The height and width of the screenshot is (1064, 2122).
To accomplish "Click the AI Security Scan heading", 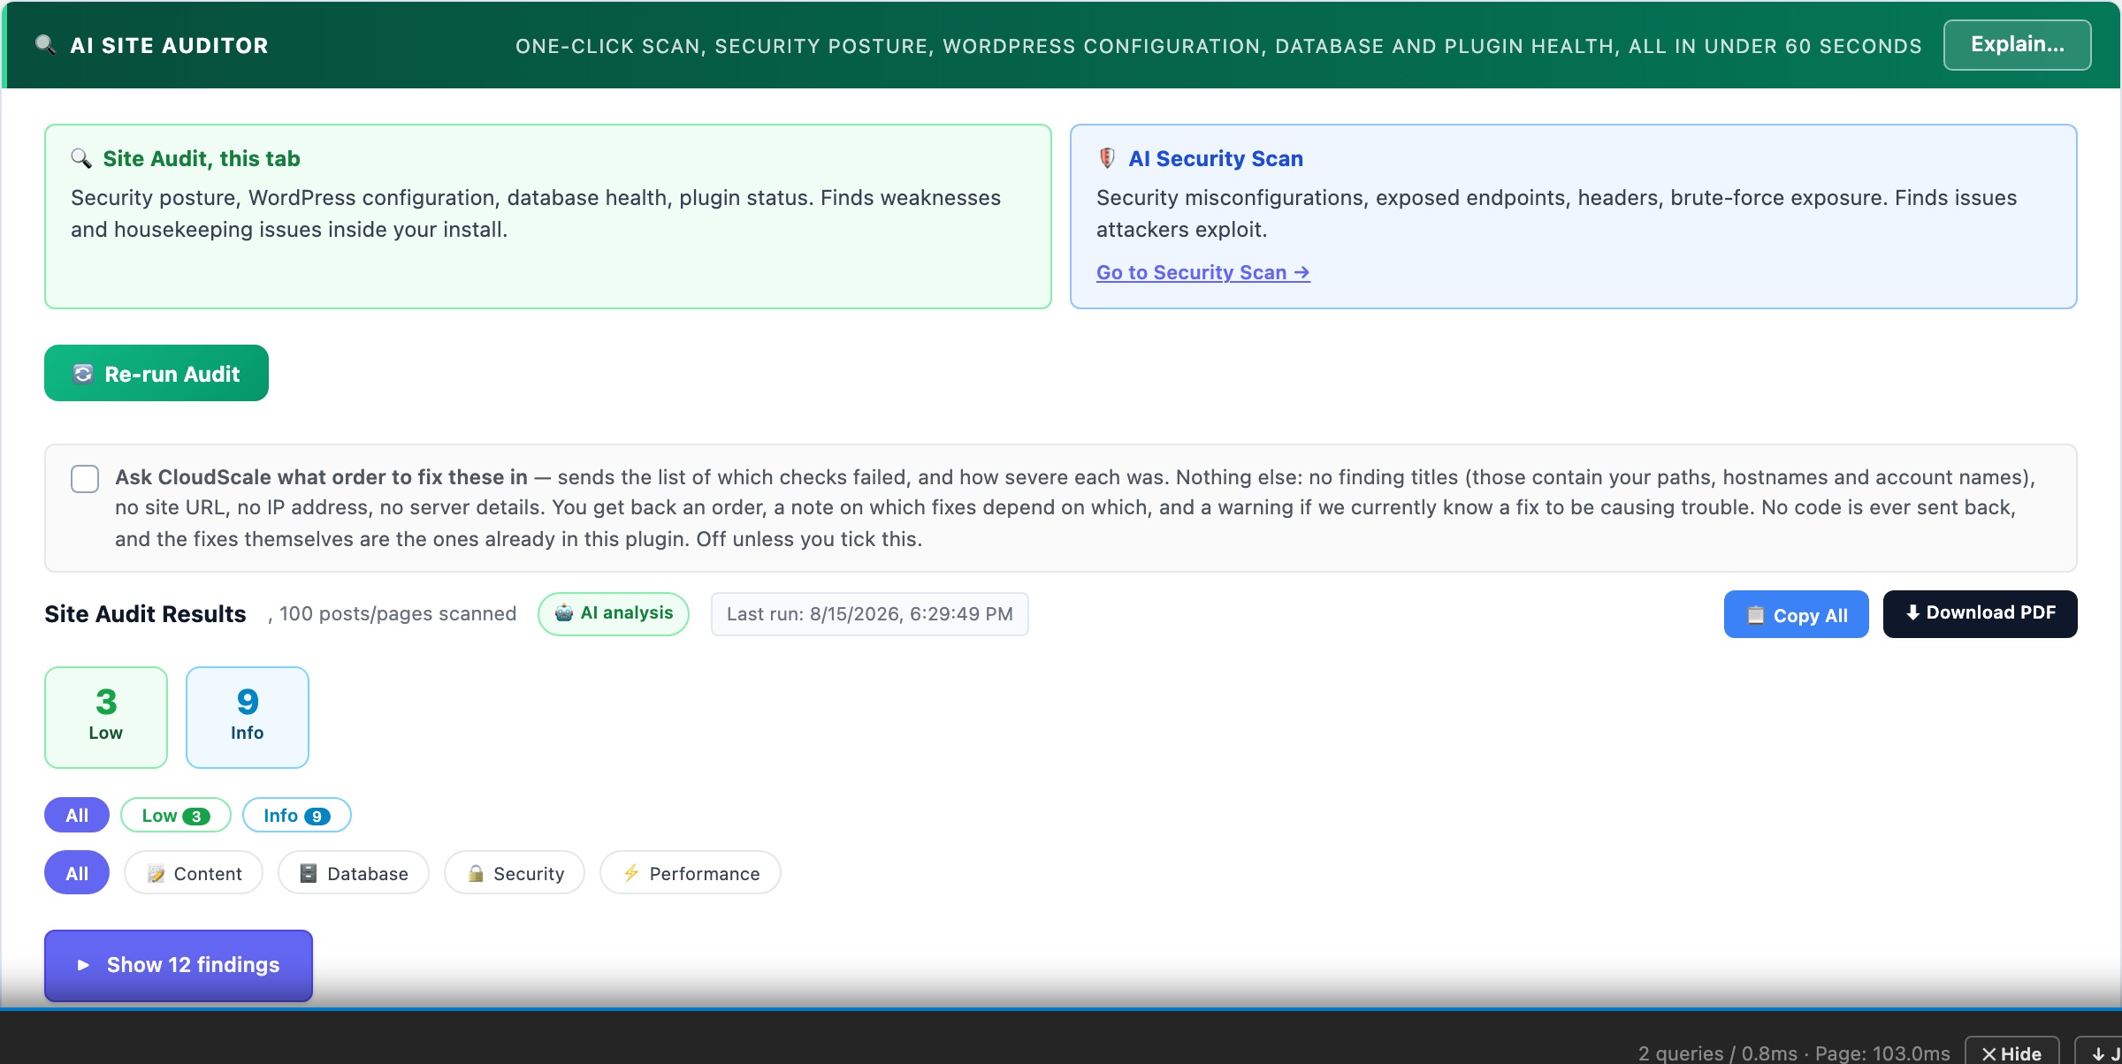I will [x=1216, y=158].
